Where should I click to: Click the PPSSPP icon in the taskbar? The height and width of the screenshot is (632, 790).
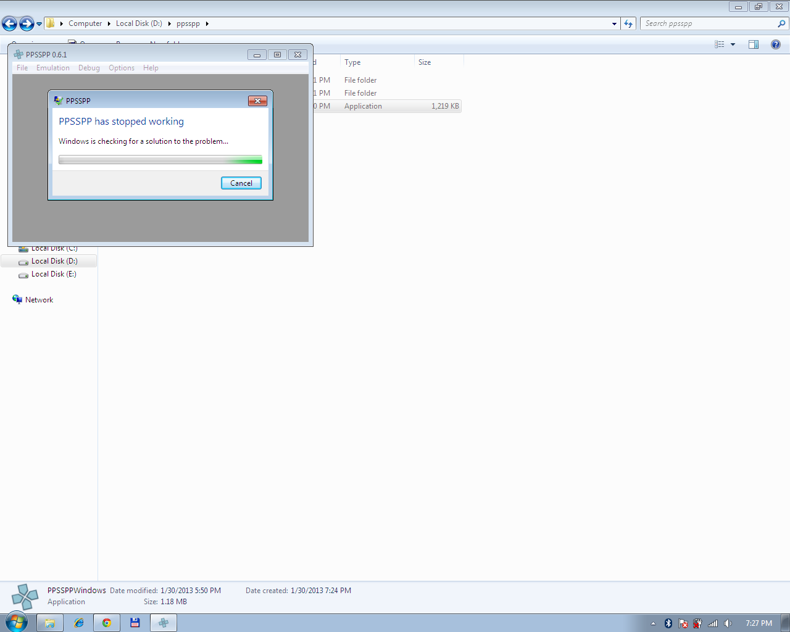(x=164, y=623)
